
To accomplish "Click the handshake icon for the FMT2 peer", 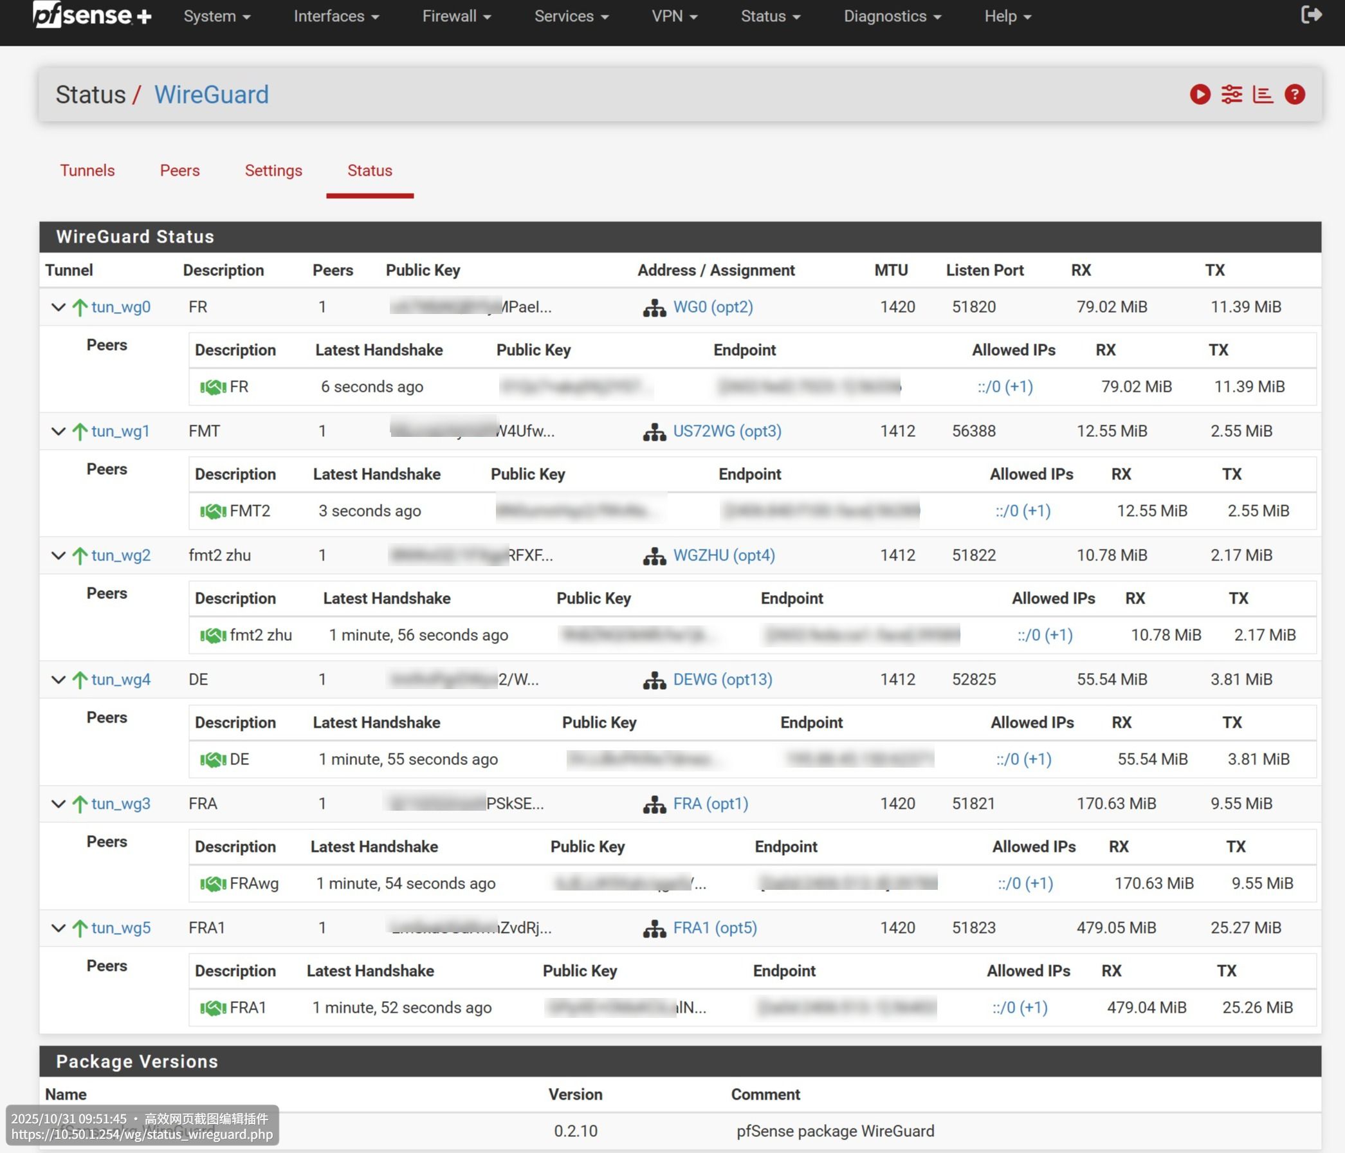I will [213, 512].
